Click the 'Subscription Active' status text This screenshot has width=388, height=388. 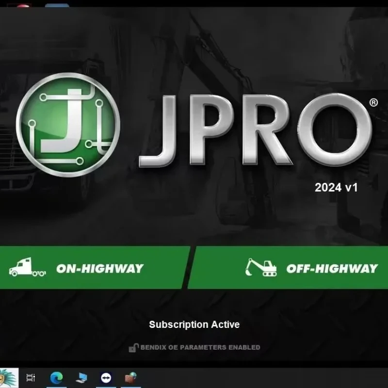tap(194, 324)
